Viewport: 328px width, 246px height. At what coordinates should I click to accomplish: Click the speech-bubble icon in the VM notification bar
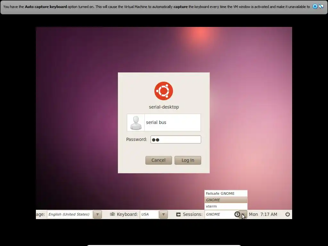321,6
